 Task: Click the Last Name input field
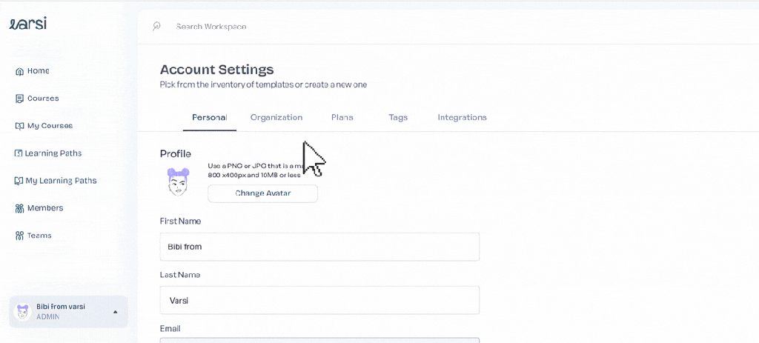319,301
